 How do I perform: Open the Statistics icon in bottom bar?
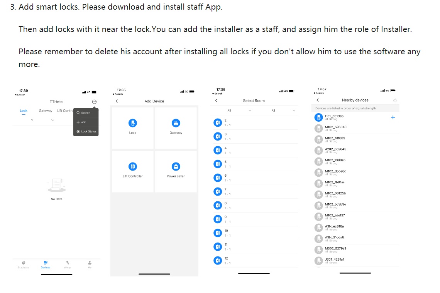point(24,264)
